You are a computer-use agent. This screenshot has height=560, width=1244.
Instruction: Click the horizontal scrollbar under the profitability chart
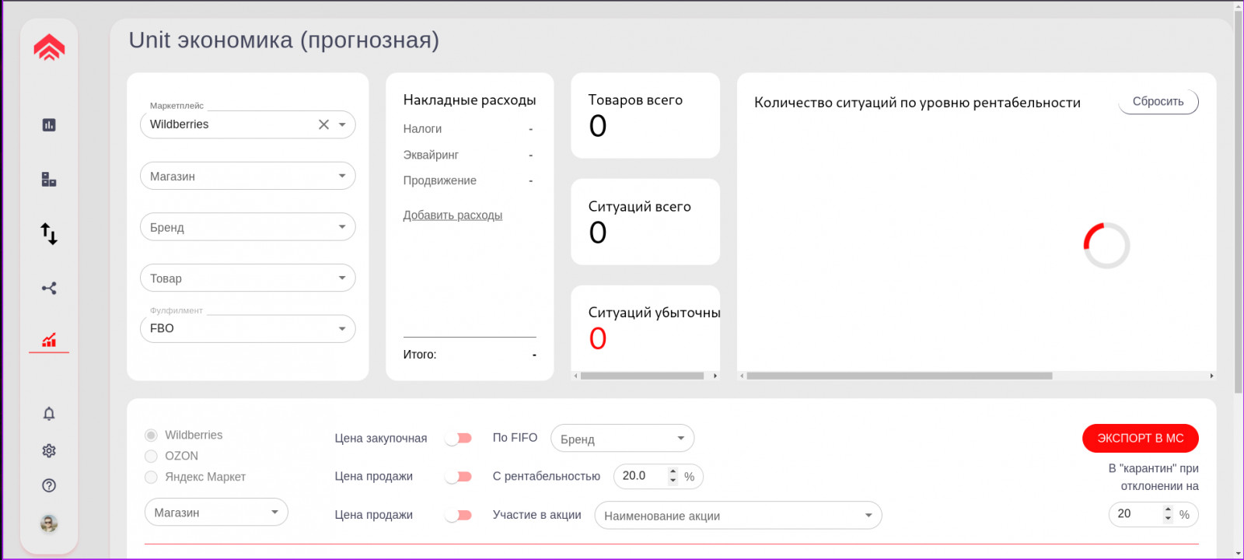(x=900, y=376)
